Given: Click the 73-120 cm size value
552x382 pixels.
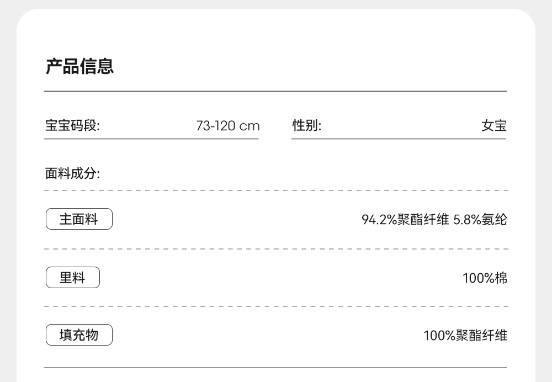Looking at the screenshot, I should click(227, 126).
